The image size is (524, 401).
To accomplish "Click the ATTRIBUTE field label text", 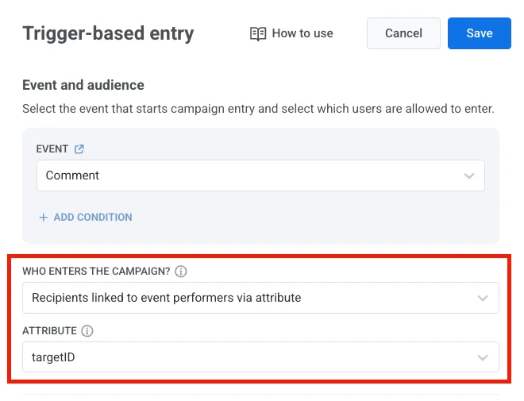I will (x=49, y=330).
